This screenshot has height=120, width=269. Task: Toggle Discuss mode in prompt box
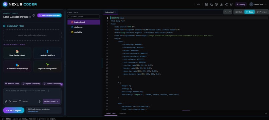pos(23,101)
